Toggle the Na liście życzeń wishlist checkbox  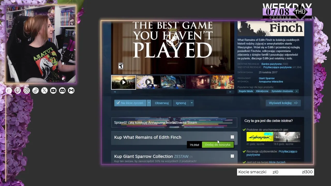(118, 103)
